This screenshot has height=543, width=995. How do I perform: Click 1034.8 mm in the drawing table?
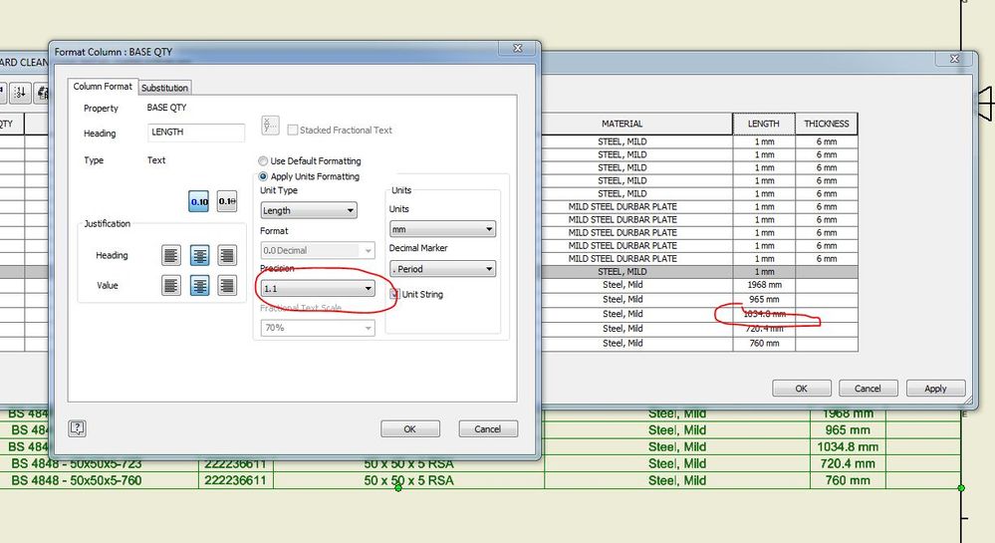pos(848,447)
